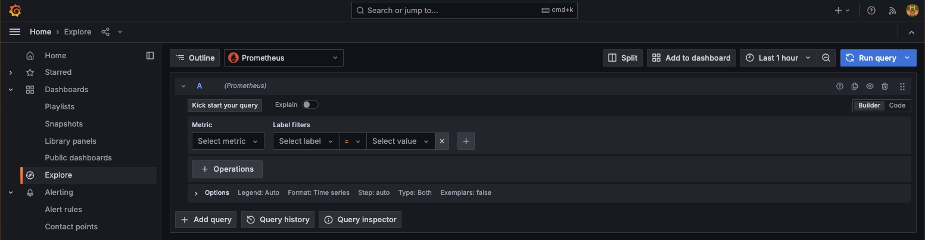Open Alert rules in sidebar

pos(63,209)
